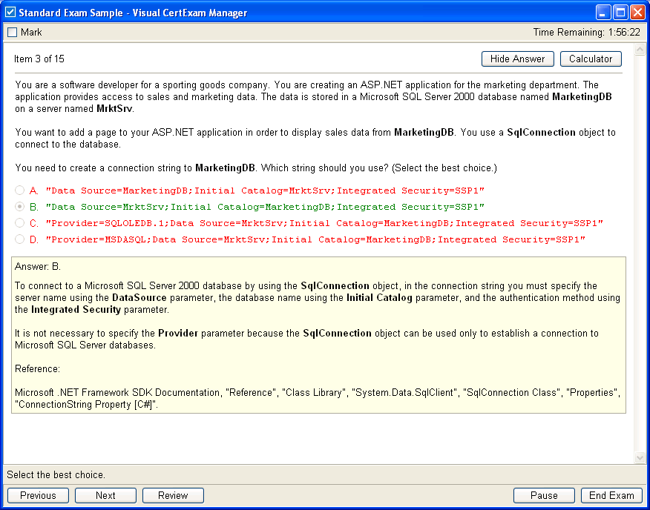Image resolution: width=650 pixels, height=510 pixels.
Task: Click the app icon in title bar
Action: click(x=10, y=12)
